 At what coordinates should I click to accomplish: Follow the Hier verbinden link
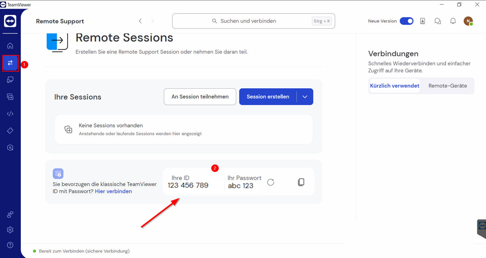[113, 191]
